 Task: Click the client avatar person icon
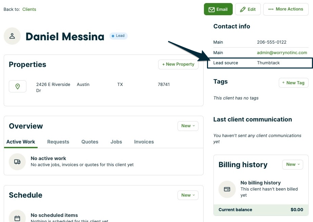[12, 36]
